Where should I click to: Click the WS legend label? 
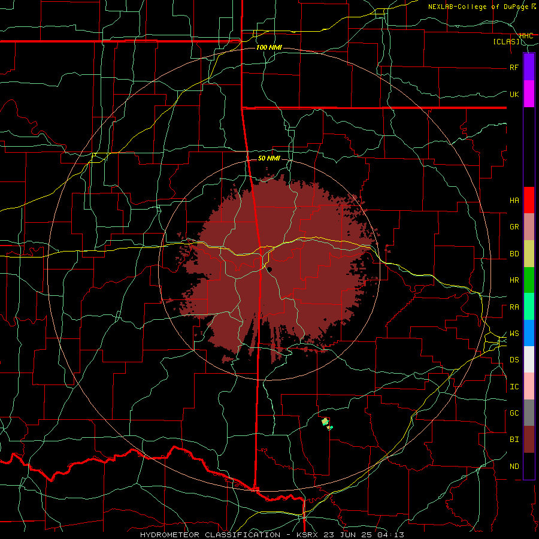(x=514, y=334)
